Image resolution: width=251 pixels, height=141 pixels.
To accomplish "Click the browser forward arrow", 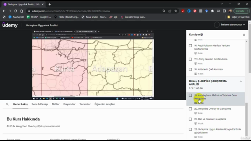I will click(10, 11).
